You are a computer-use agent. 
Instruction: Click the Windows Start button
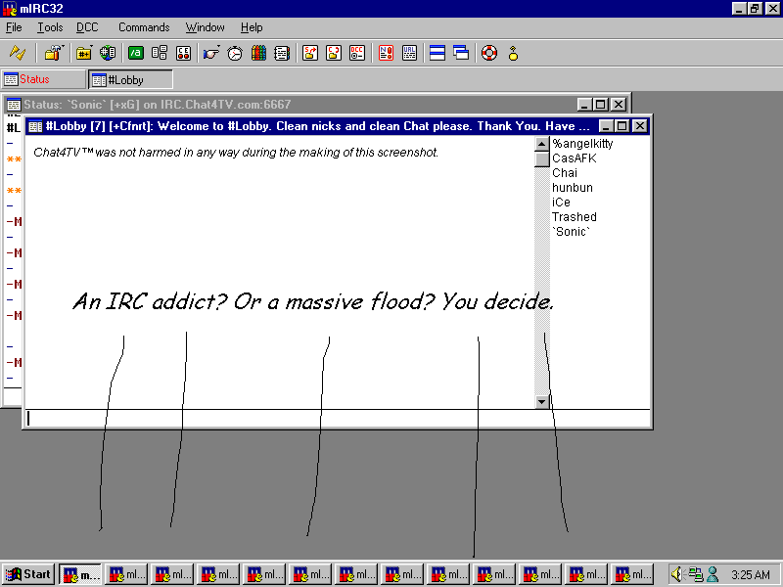click(x=28, y=574)
